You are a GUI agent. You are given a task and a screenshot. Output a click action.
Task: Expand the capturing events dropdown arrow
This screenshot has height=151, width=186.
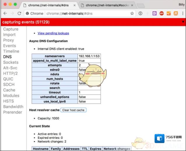(x=183, y=22)
